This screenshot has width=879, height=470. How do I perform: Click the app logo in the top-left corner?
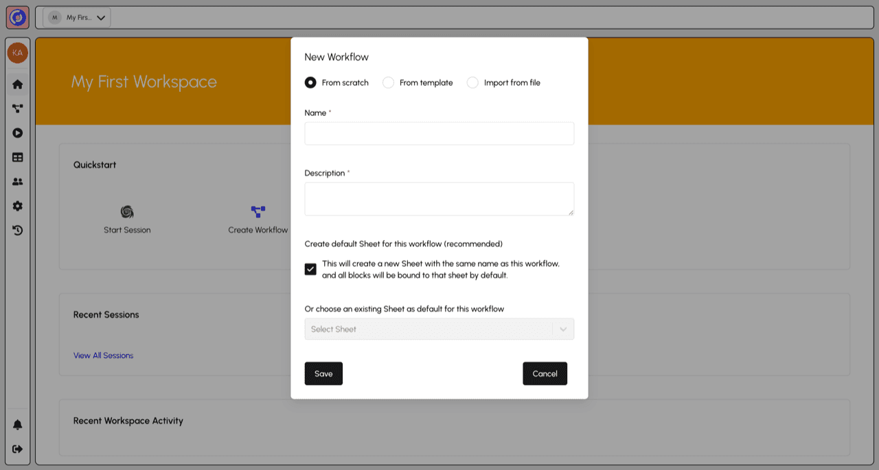click(17, 17)
